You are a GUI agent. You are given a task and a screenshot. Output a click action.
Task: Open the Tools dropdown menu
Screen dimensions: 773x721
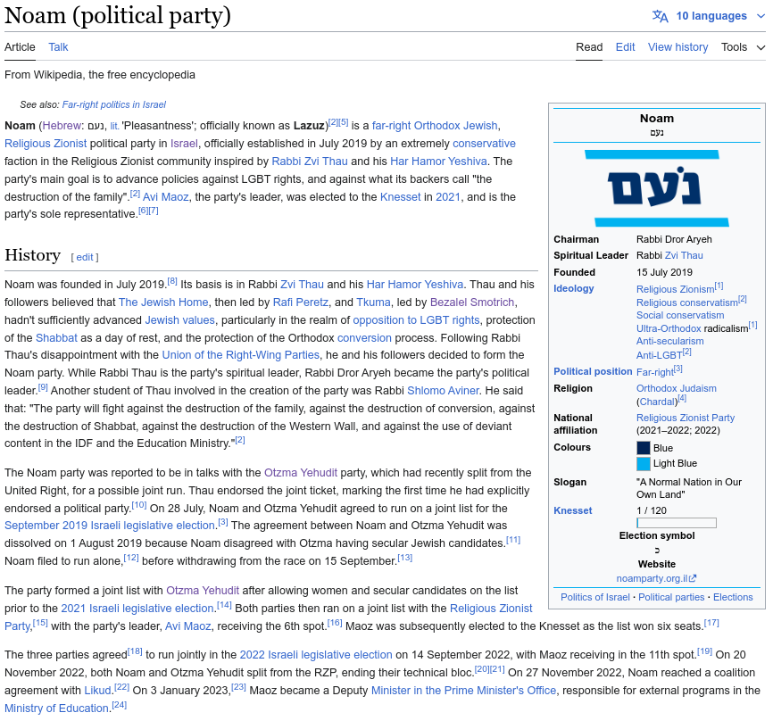click(x=743, y=47)
